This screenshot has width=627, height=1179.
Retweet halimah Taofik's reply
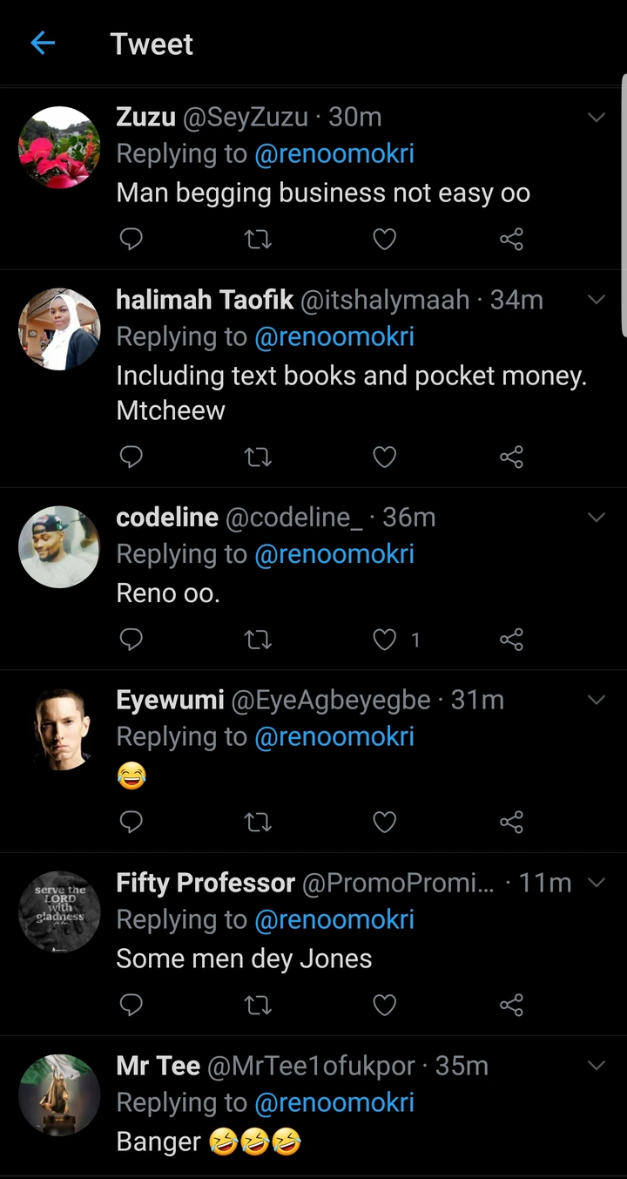click(x=258, y=457)
